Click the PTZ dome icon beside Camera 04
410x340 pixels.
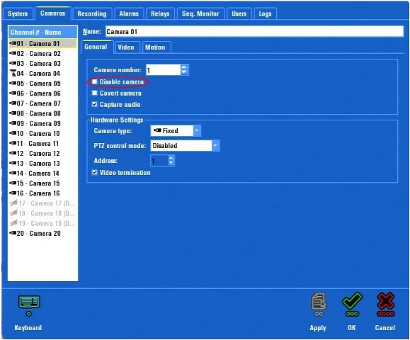point(13,73)
